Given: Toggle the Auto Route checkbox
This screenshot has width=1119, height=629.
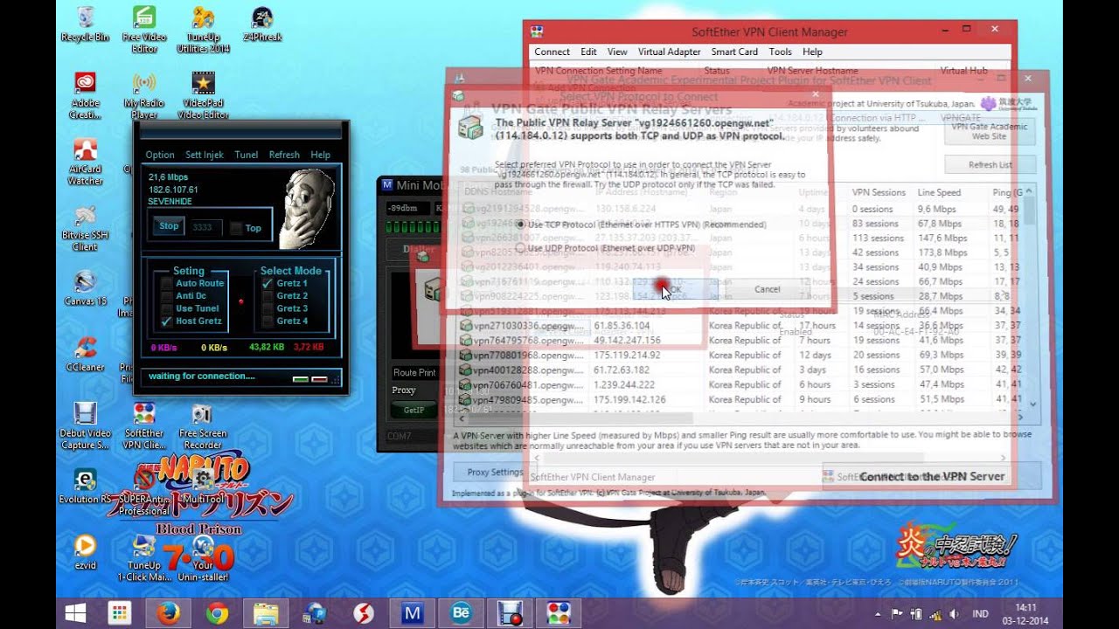Looking at the screenshot, I should 167,284.
